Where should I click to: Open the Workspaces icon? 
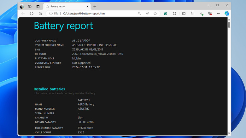(30, 6)
